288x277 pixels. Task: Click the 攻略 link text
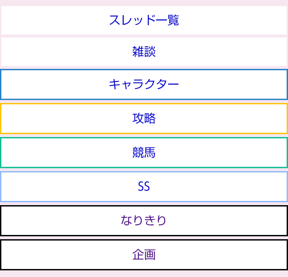tap(144, 118)
